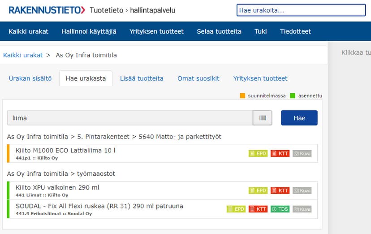Click the green asennettu legend swatch
The image size is (371, 234).
[293, 95]
